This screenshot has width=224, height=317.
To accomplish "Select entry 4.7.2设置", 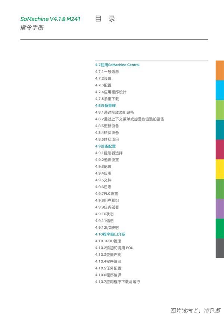I will click(103, 79).
